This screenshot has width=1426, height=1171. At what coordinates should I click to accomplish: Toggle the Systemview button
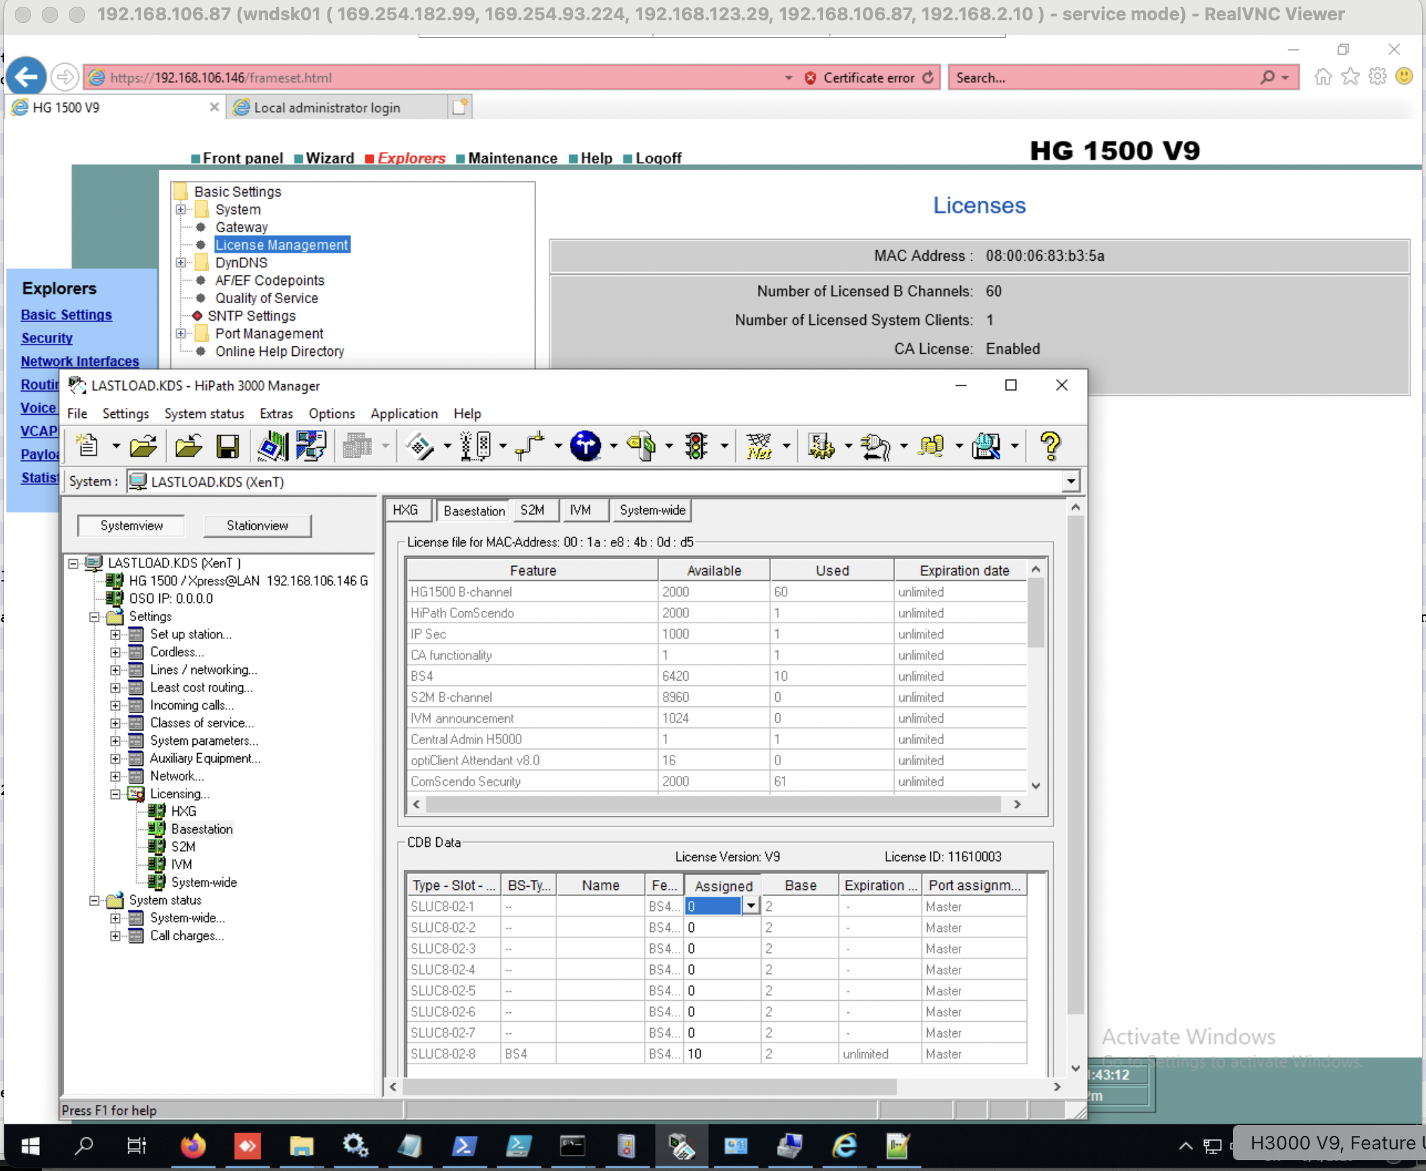coord(131,525)
